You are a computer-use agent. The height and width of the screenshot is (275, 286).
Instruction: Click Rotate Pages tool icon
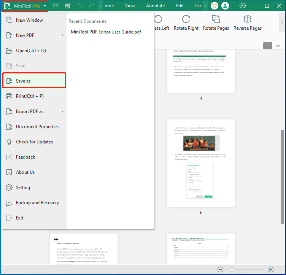coord(216,19)
